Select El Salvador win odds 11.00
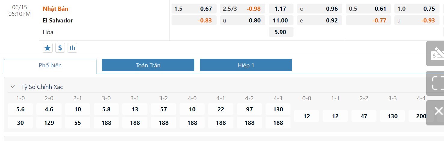Viewport: 444px width, 141px height. (x=281, y=20)
